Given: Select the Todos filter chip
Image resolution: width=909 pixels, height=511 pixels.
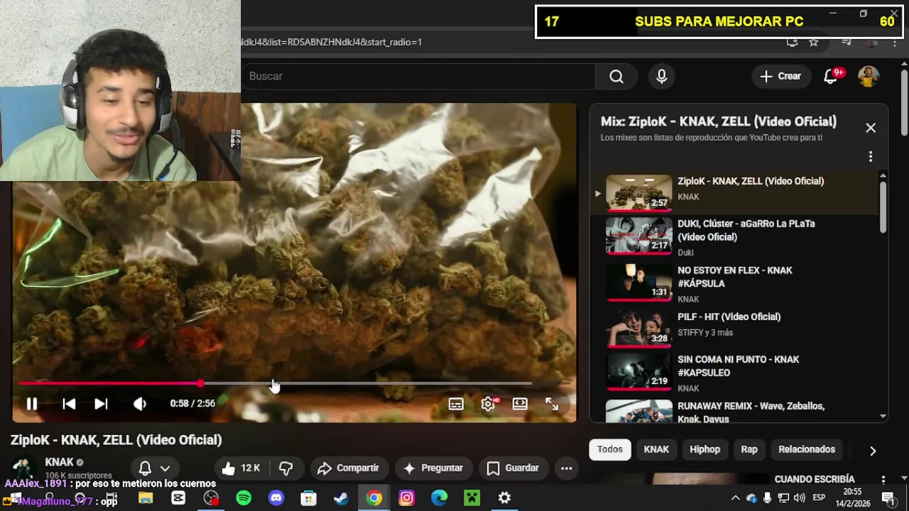Looking at the screenshot, I should pyautogui.click(x=609, y=449).
